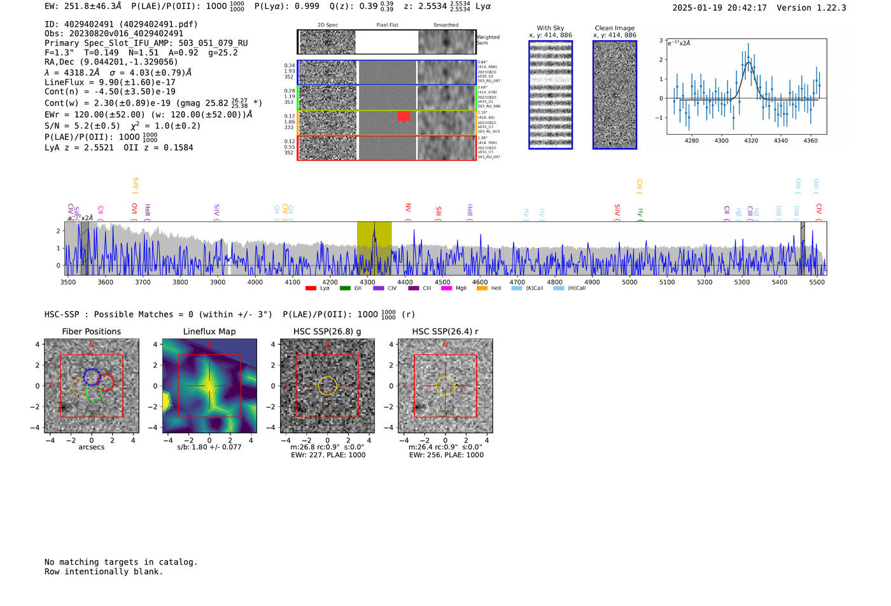Image resolution: width=891 pixels, height=606 pixels.
Task: Select the Primary Spec_Slot_IFU_AMP line
Action: coord(146,43)
